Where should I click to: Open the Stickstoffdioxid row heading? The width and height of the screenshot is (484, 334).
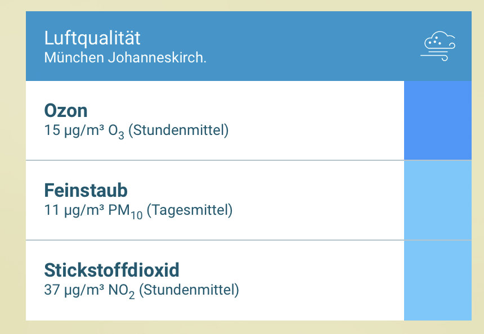coord(111,270)
